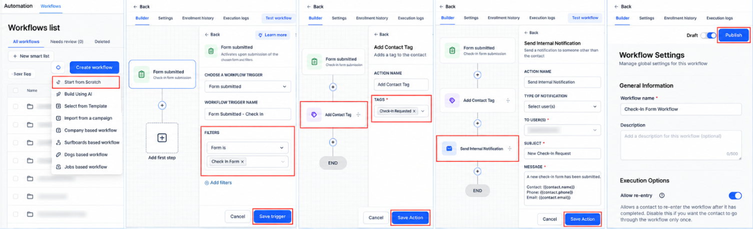Click Cancel beside Save trigger
The height and width of the screenshot is (229, 753).
[x=237, y=216]
